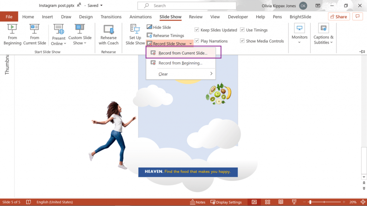The image size is (367, 206).
Task: Click zoom out minus button
Action: click(304, 202)
